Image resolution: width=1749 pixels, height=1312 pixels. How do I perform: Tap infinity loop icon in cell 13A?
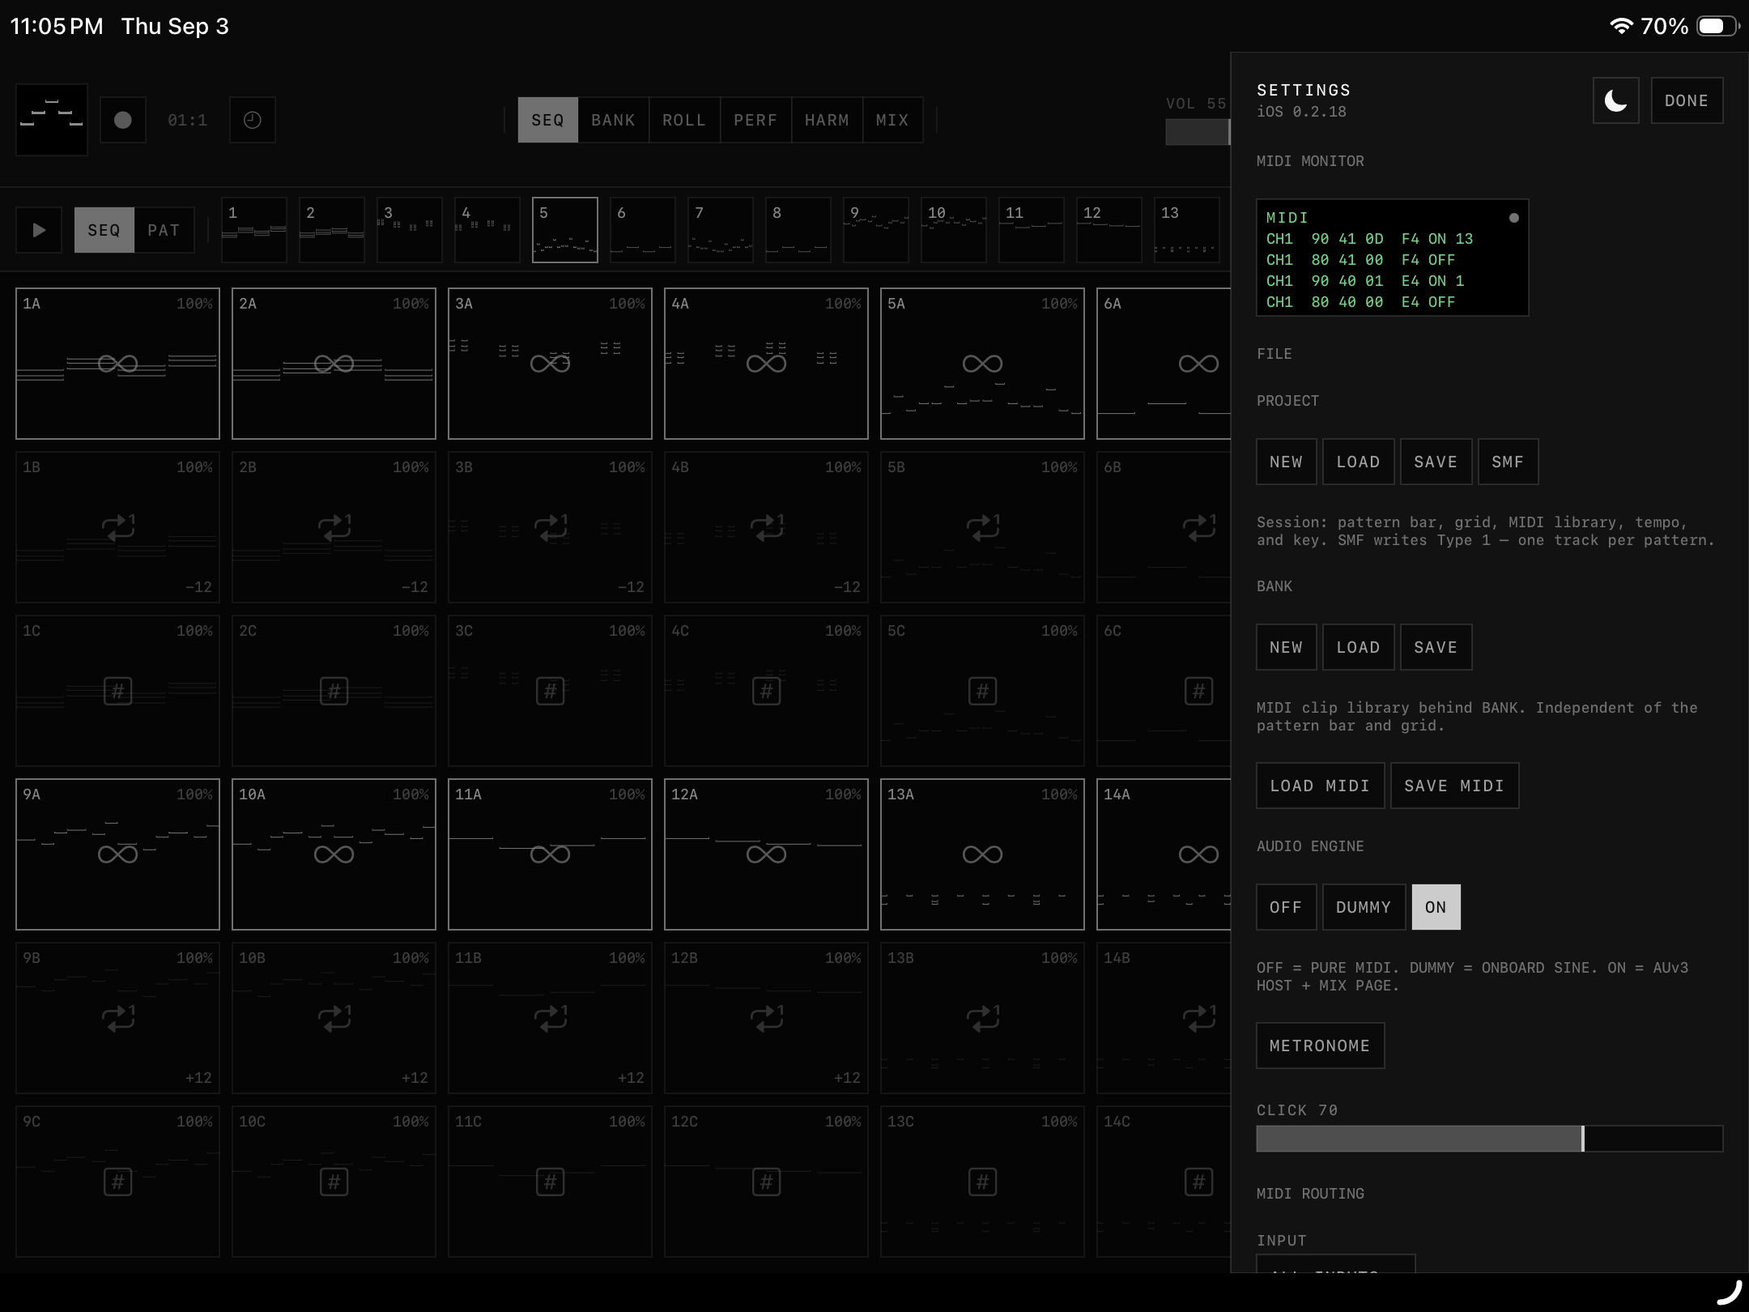coord(982,854)
